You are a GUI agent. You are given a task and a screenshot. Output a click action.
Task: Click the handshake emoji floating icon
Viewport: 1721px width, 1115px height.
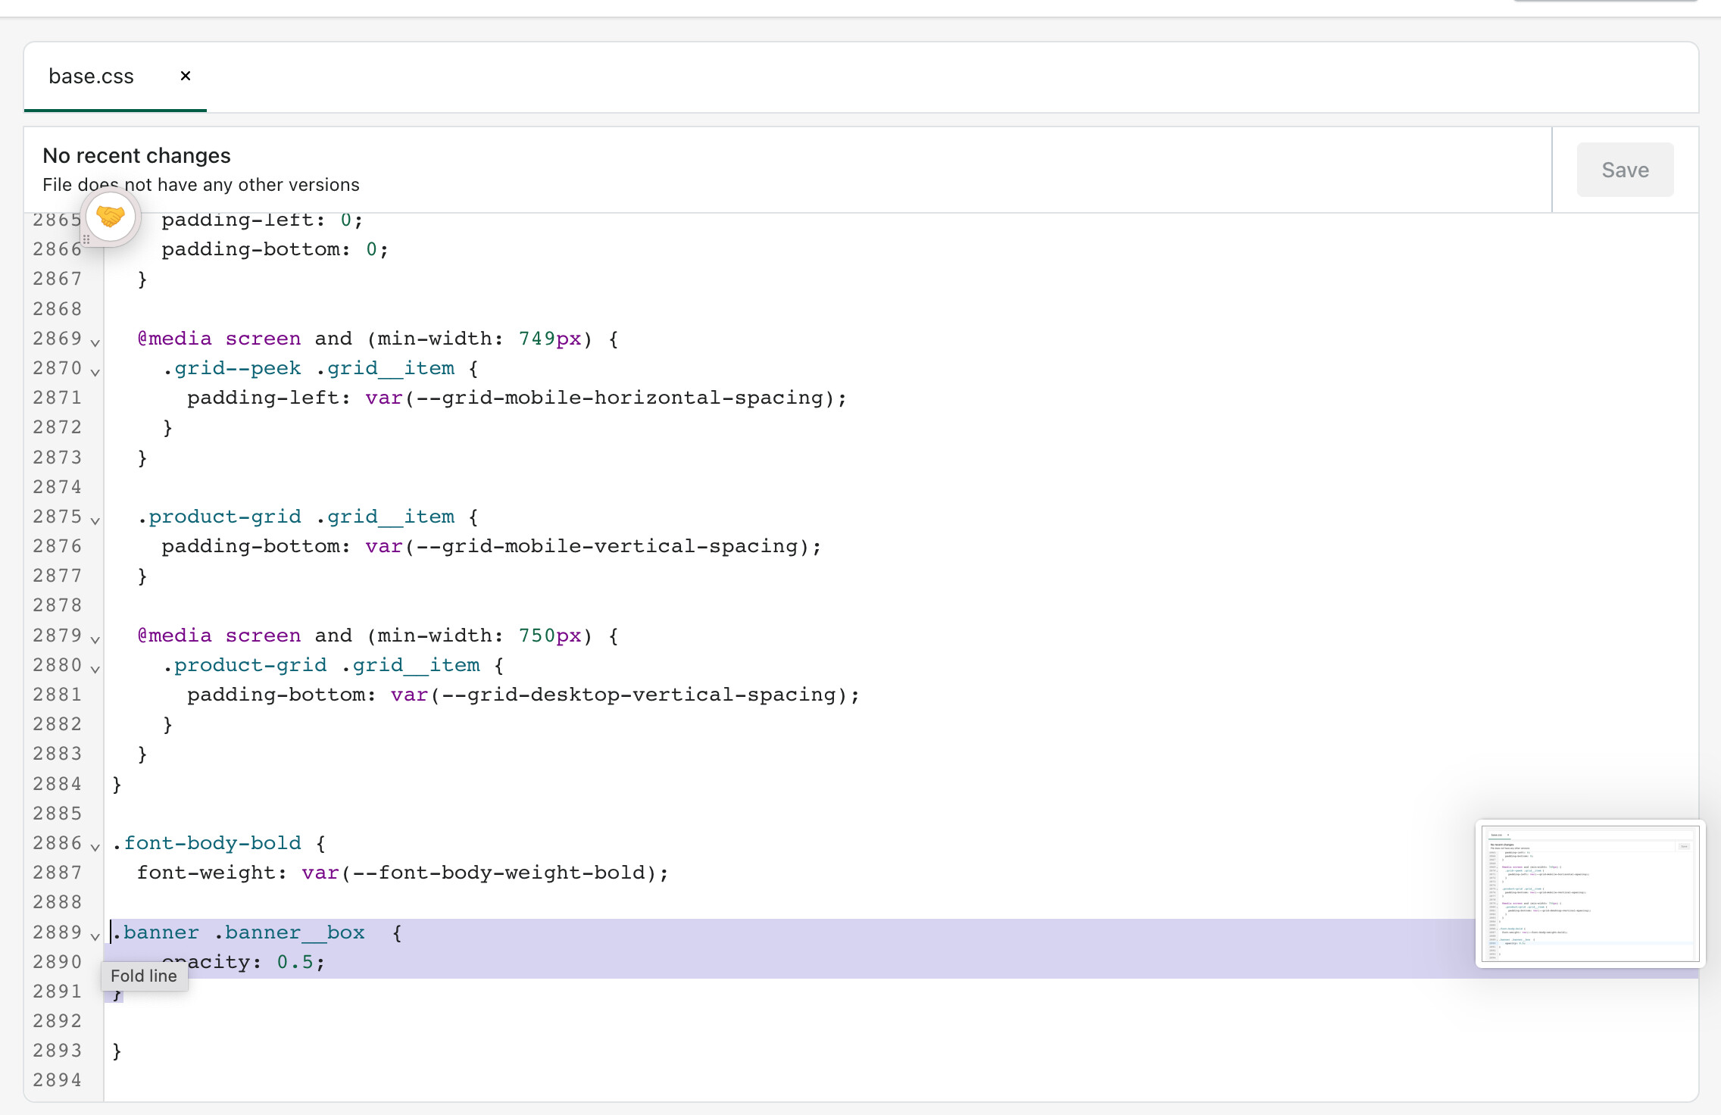[111, 217]
